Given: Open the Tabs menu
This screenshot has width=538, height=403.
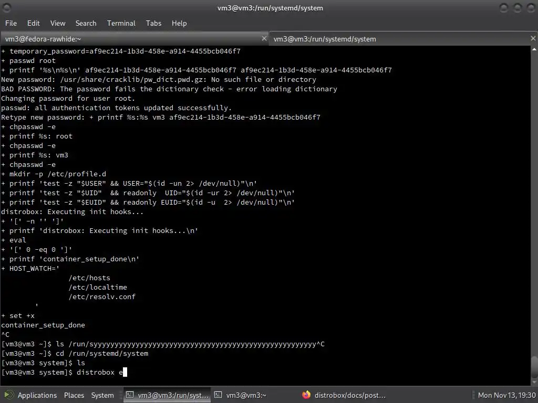Looking at the screenshot, I should tap(153, 23).
